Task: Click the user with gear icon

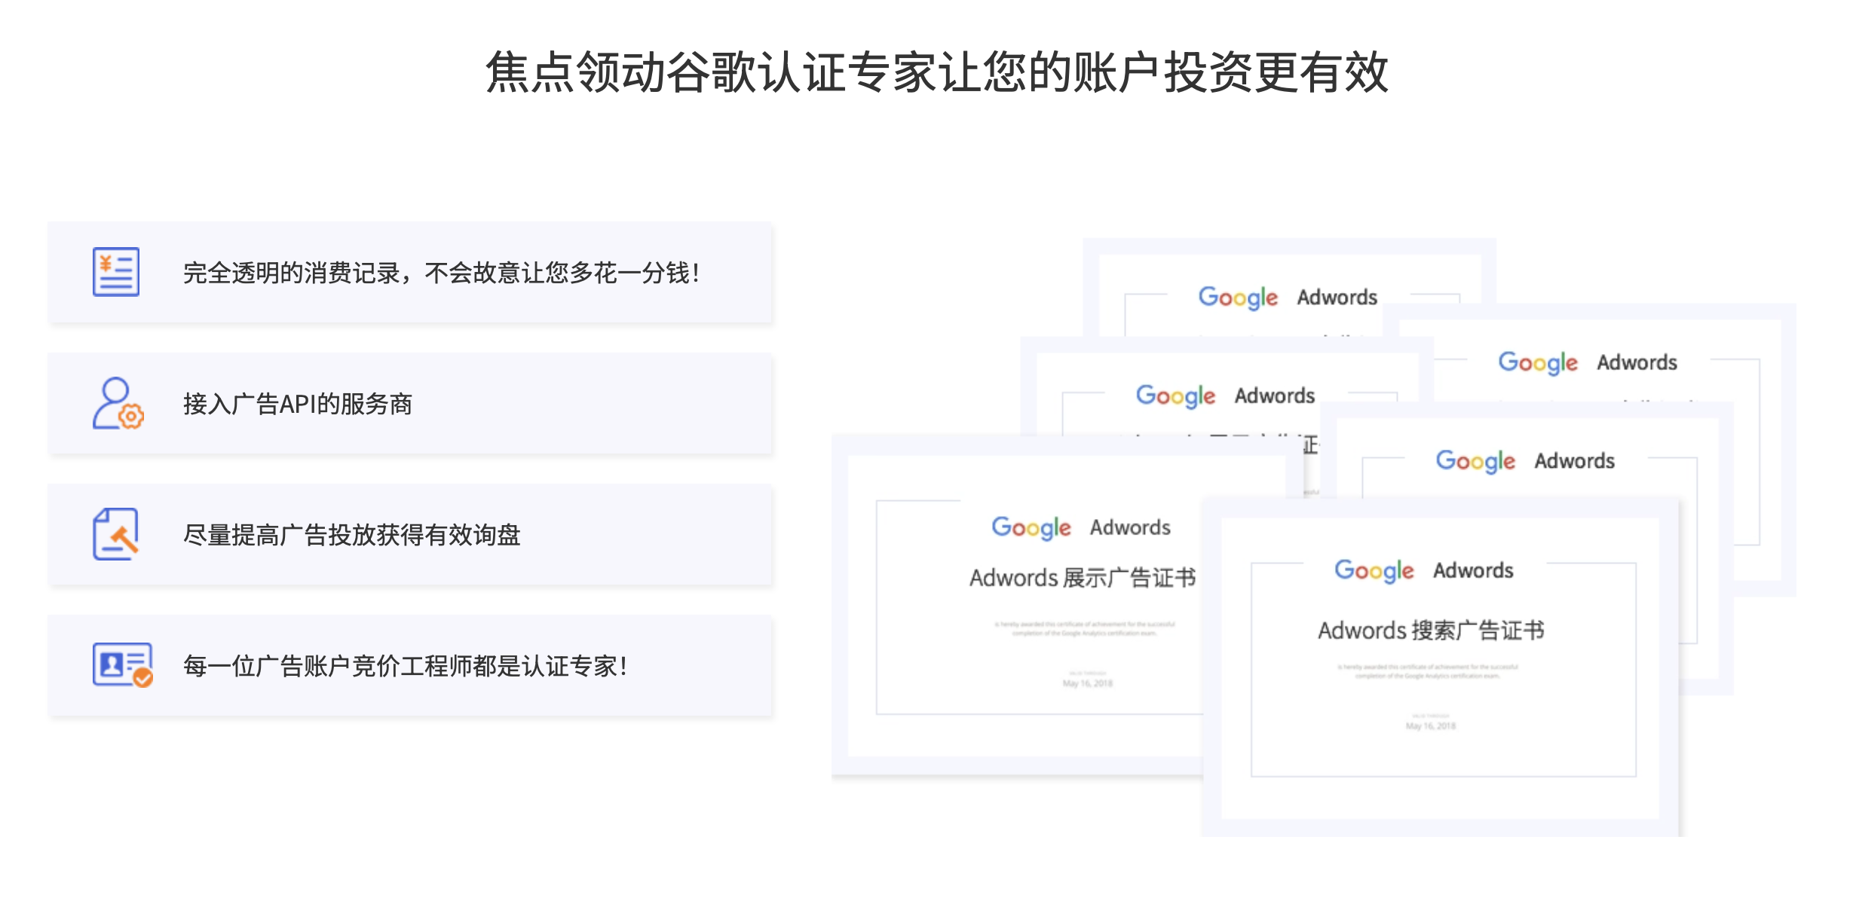Action: click(x=116, y=403)
